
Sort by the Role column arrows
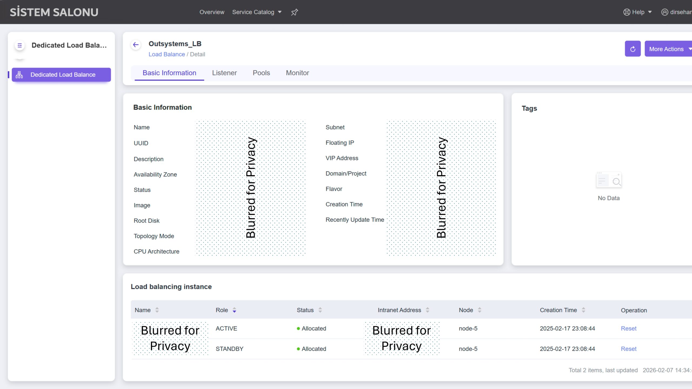[234, 310]
